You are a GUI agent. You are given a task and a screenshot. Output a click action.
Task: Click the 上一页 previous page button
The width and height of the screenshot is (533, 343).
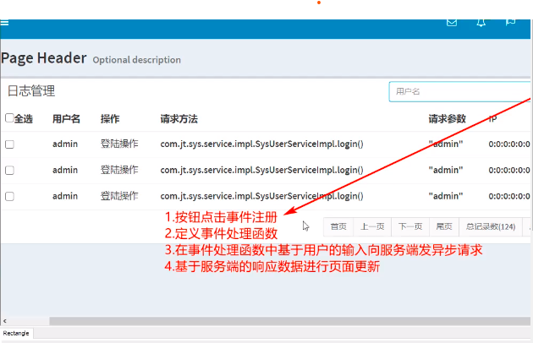[x=372, y=226]
